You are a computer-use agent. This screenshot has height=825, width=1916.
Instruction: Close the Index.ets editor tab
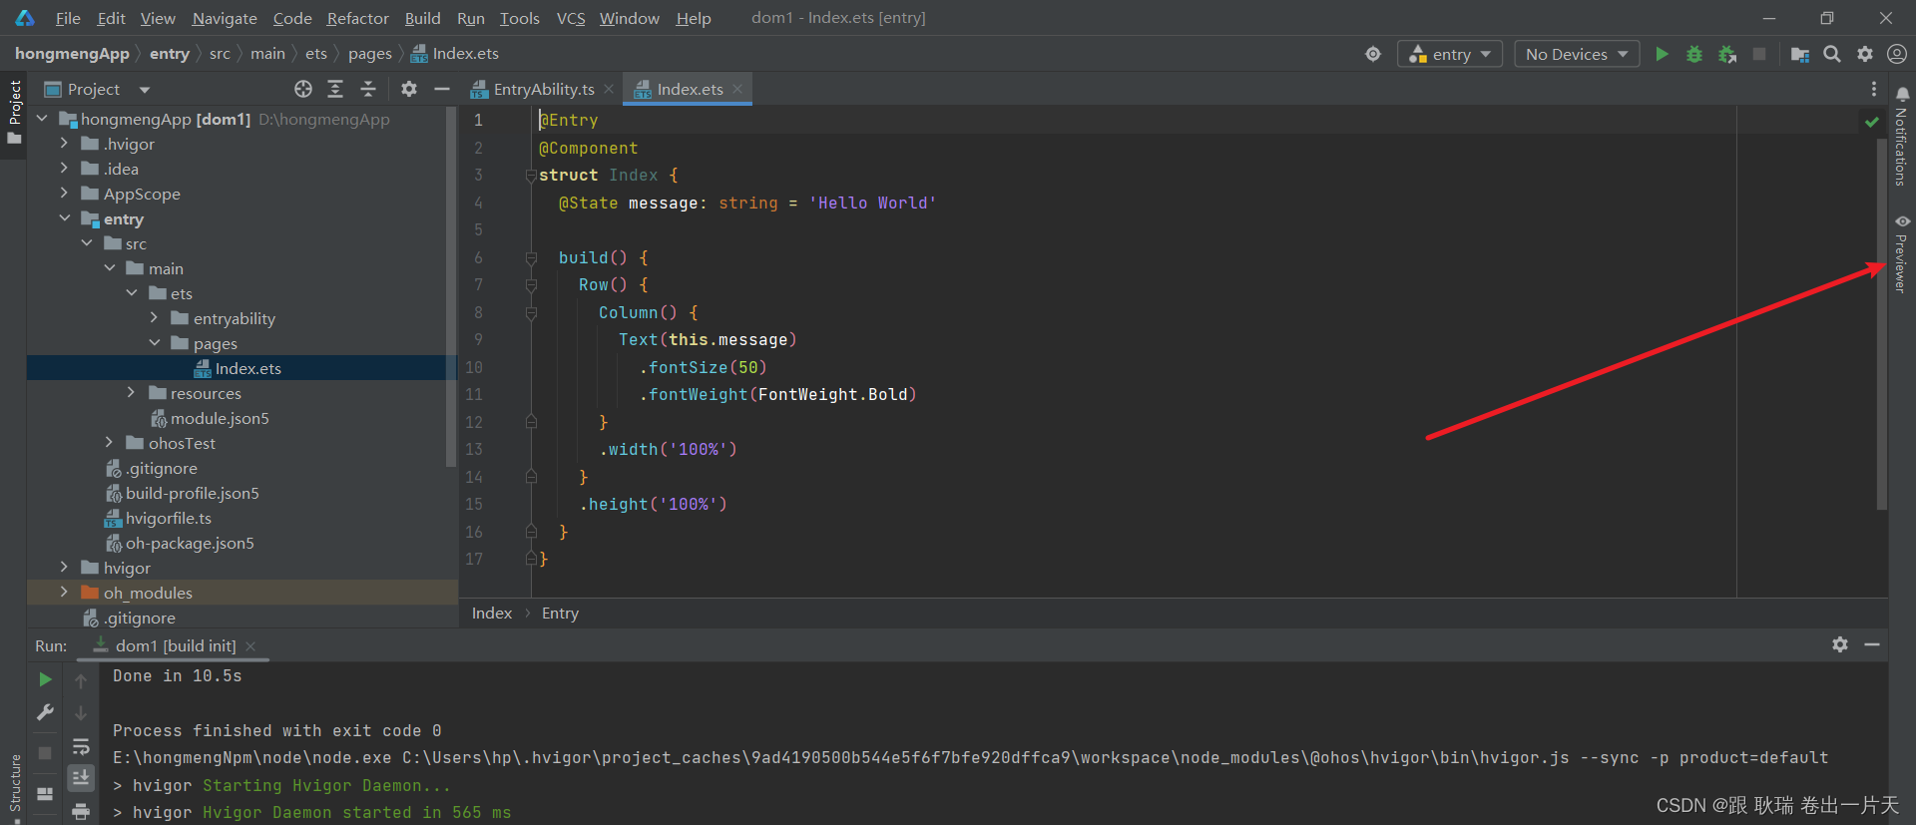(737, 89)
